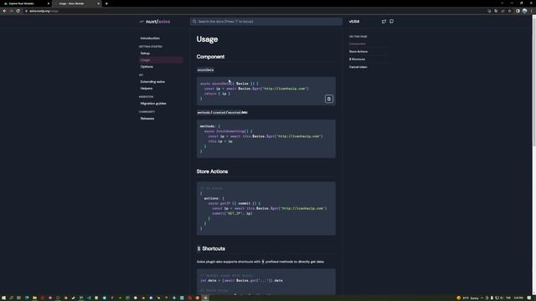This screenshot has width=536, height=301.
Task: Open the browser profile avatar
Action: [x=525, y=11]
